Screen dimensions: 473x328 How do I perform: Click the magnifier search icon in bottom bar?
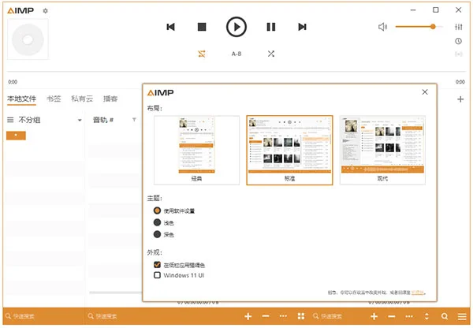point(445,316)
